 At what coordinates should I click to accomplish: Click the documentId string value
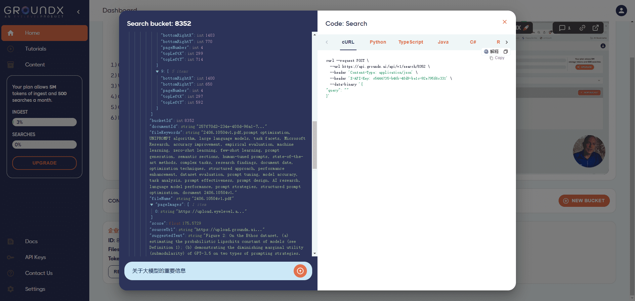point(232,127)
